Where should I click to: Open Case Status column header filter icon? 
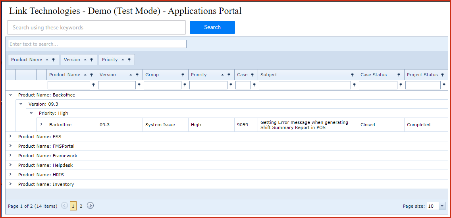(x=399, y=75)
